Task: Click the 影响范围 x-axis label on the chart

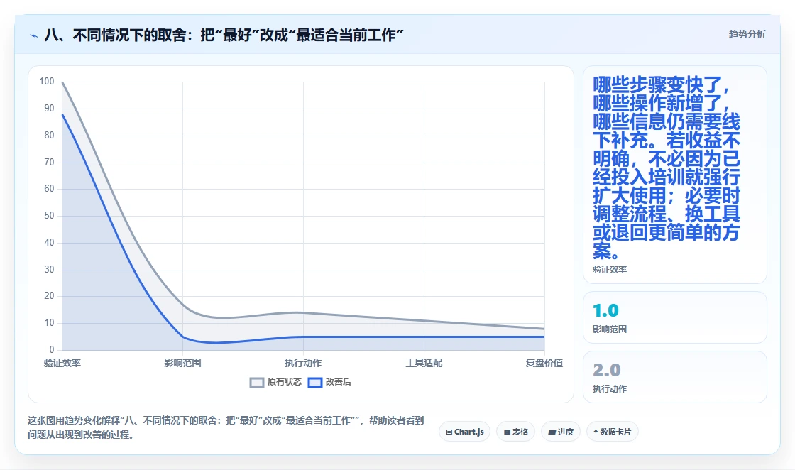Action: [x=182, y=363]
